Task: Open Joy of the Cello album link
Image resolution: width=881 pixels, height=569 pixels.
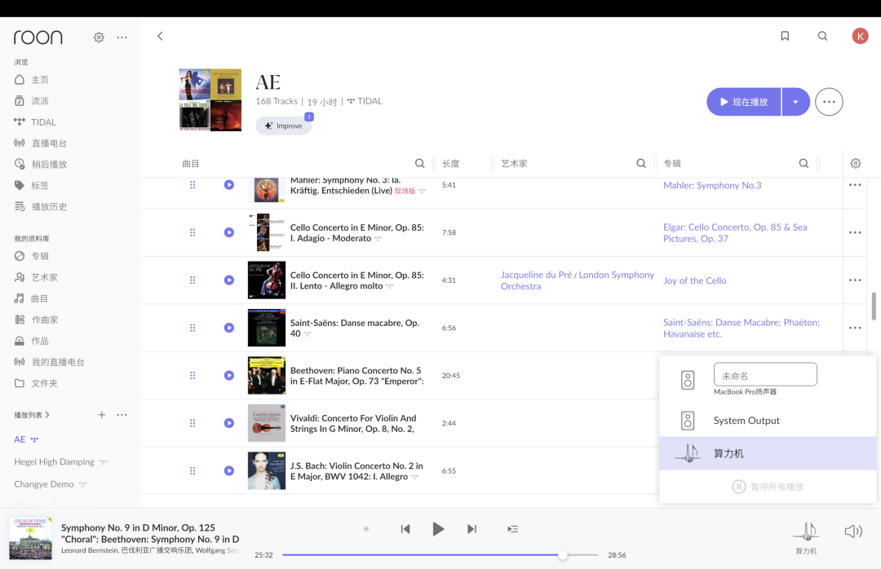Action: click(x=694, y=280)
